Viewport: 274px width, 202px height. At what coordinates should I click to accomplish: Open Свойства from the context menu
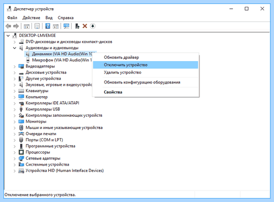(x=146, y=92)
